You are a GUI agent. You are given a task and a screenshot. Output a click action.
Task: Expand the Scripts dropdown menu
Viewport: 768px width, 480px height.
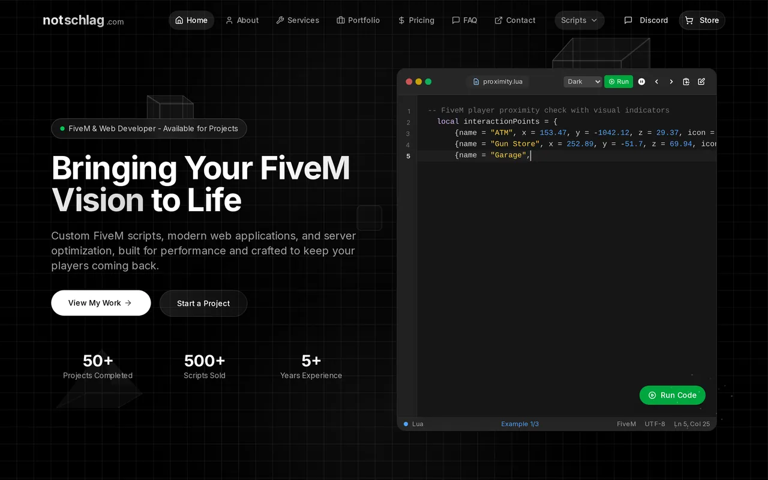pos(580,20)
